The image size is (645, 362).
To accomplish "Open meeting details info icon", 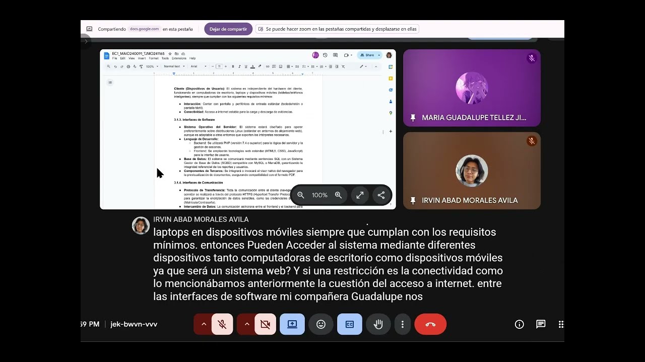I will click(x=520, y=324).
